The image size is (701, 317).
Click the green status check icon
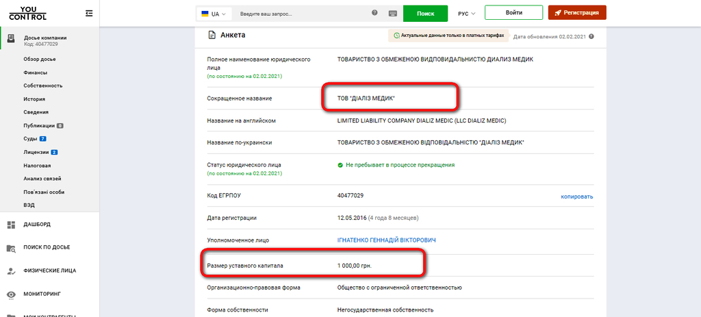click(340, 165)
